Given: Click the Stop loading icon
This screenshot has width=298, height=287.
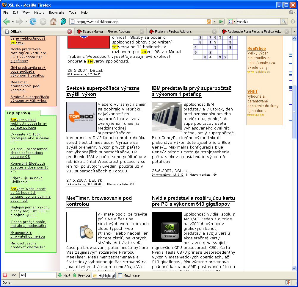Looking at the screenshot, I should click(43, 21).
